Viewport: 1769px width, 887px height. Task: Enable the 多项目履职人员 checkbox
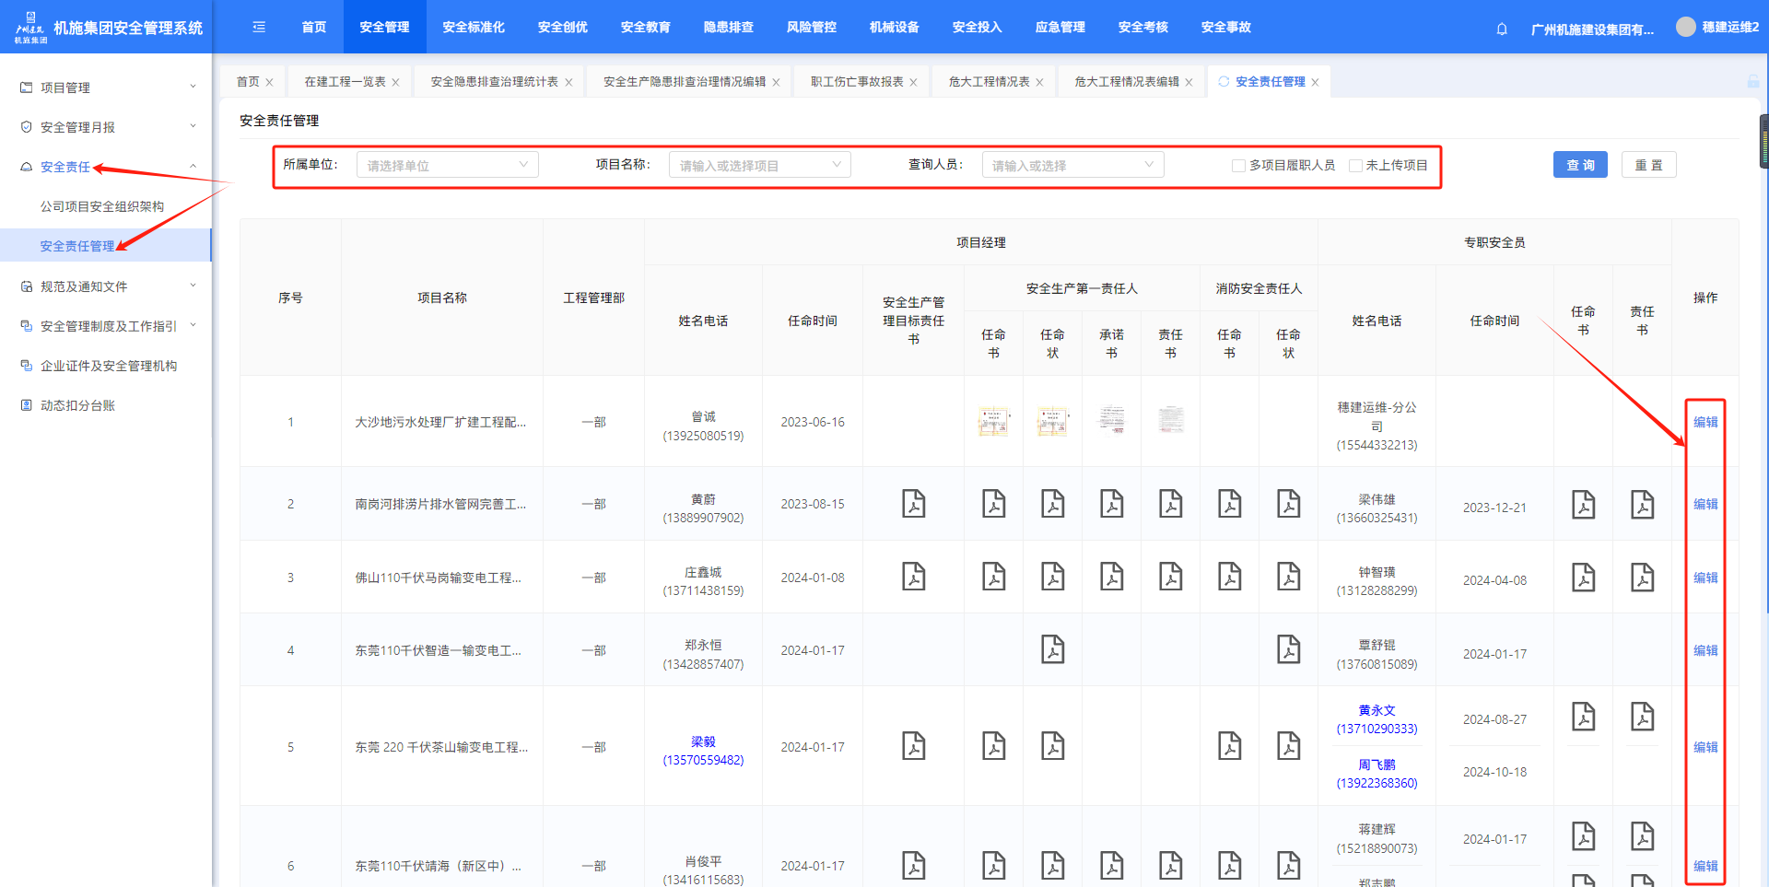click(1238, 166)
